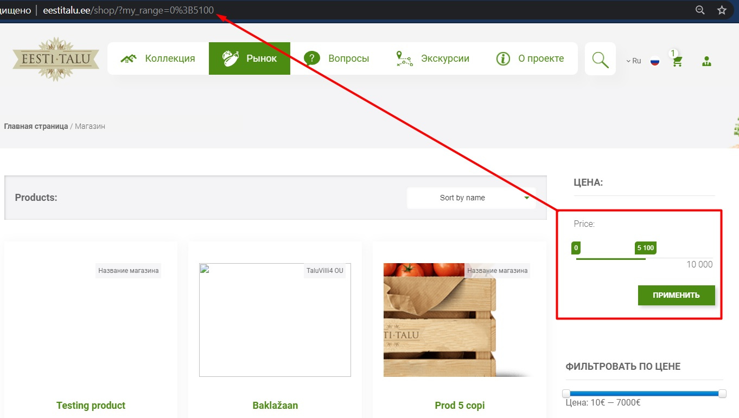739x418 pixels.
Task: Click the 0 minimum price handle
Action: (x=576, y=248)
